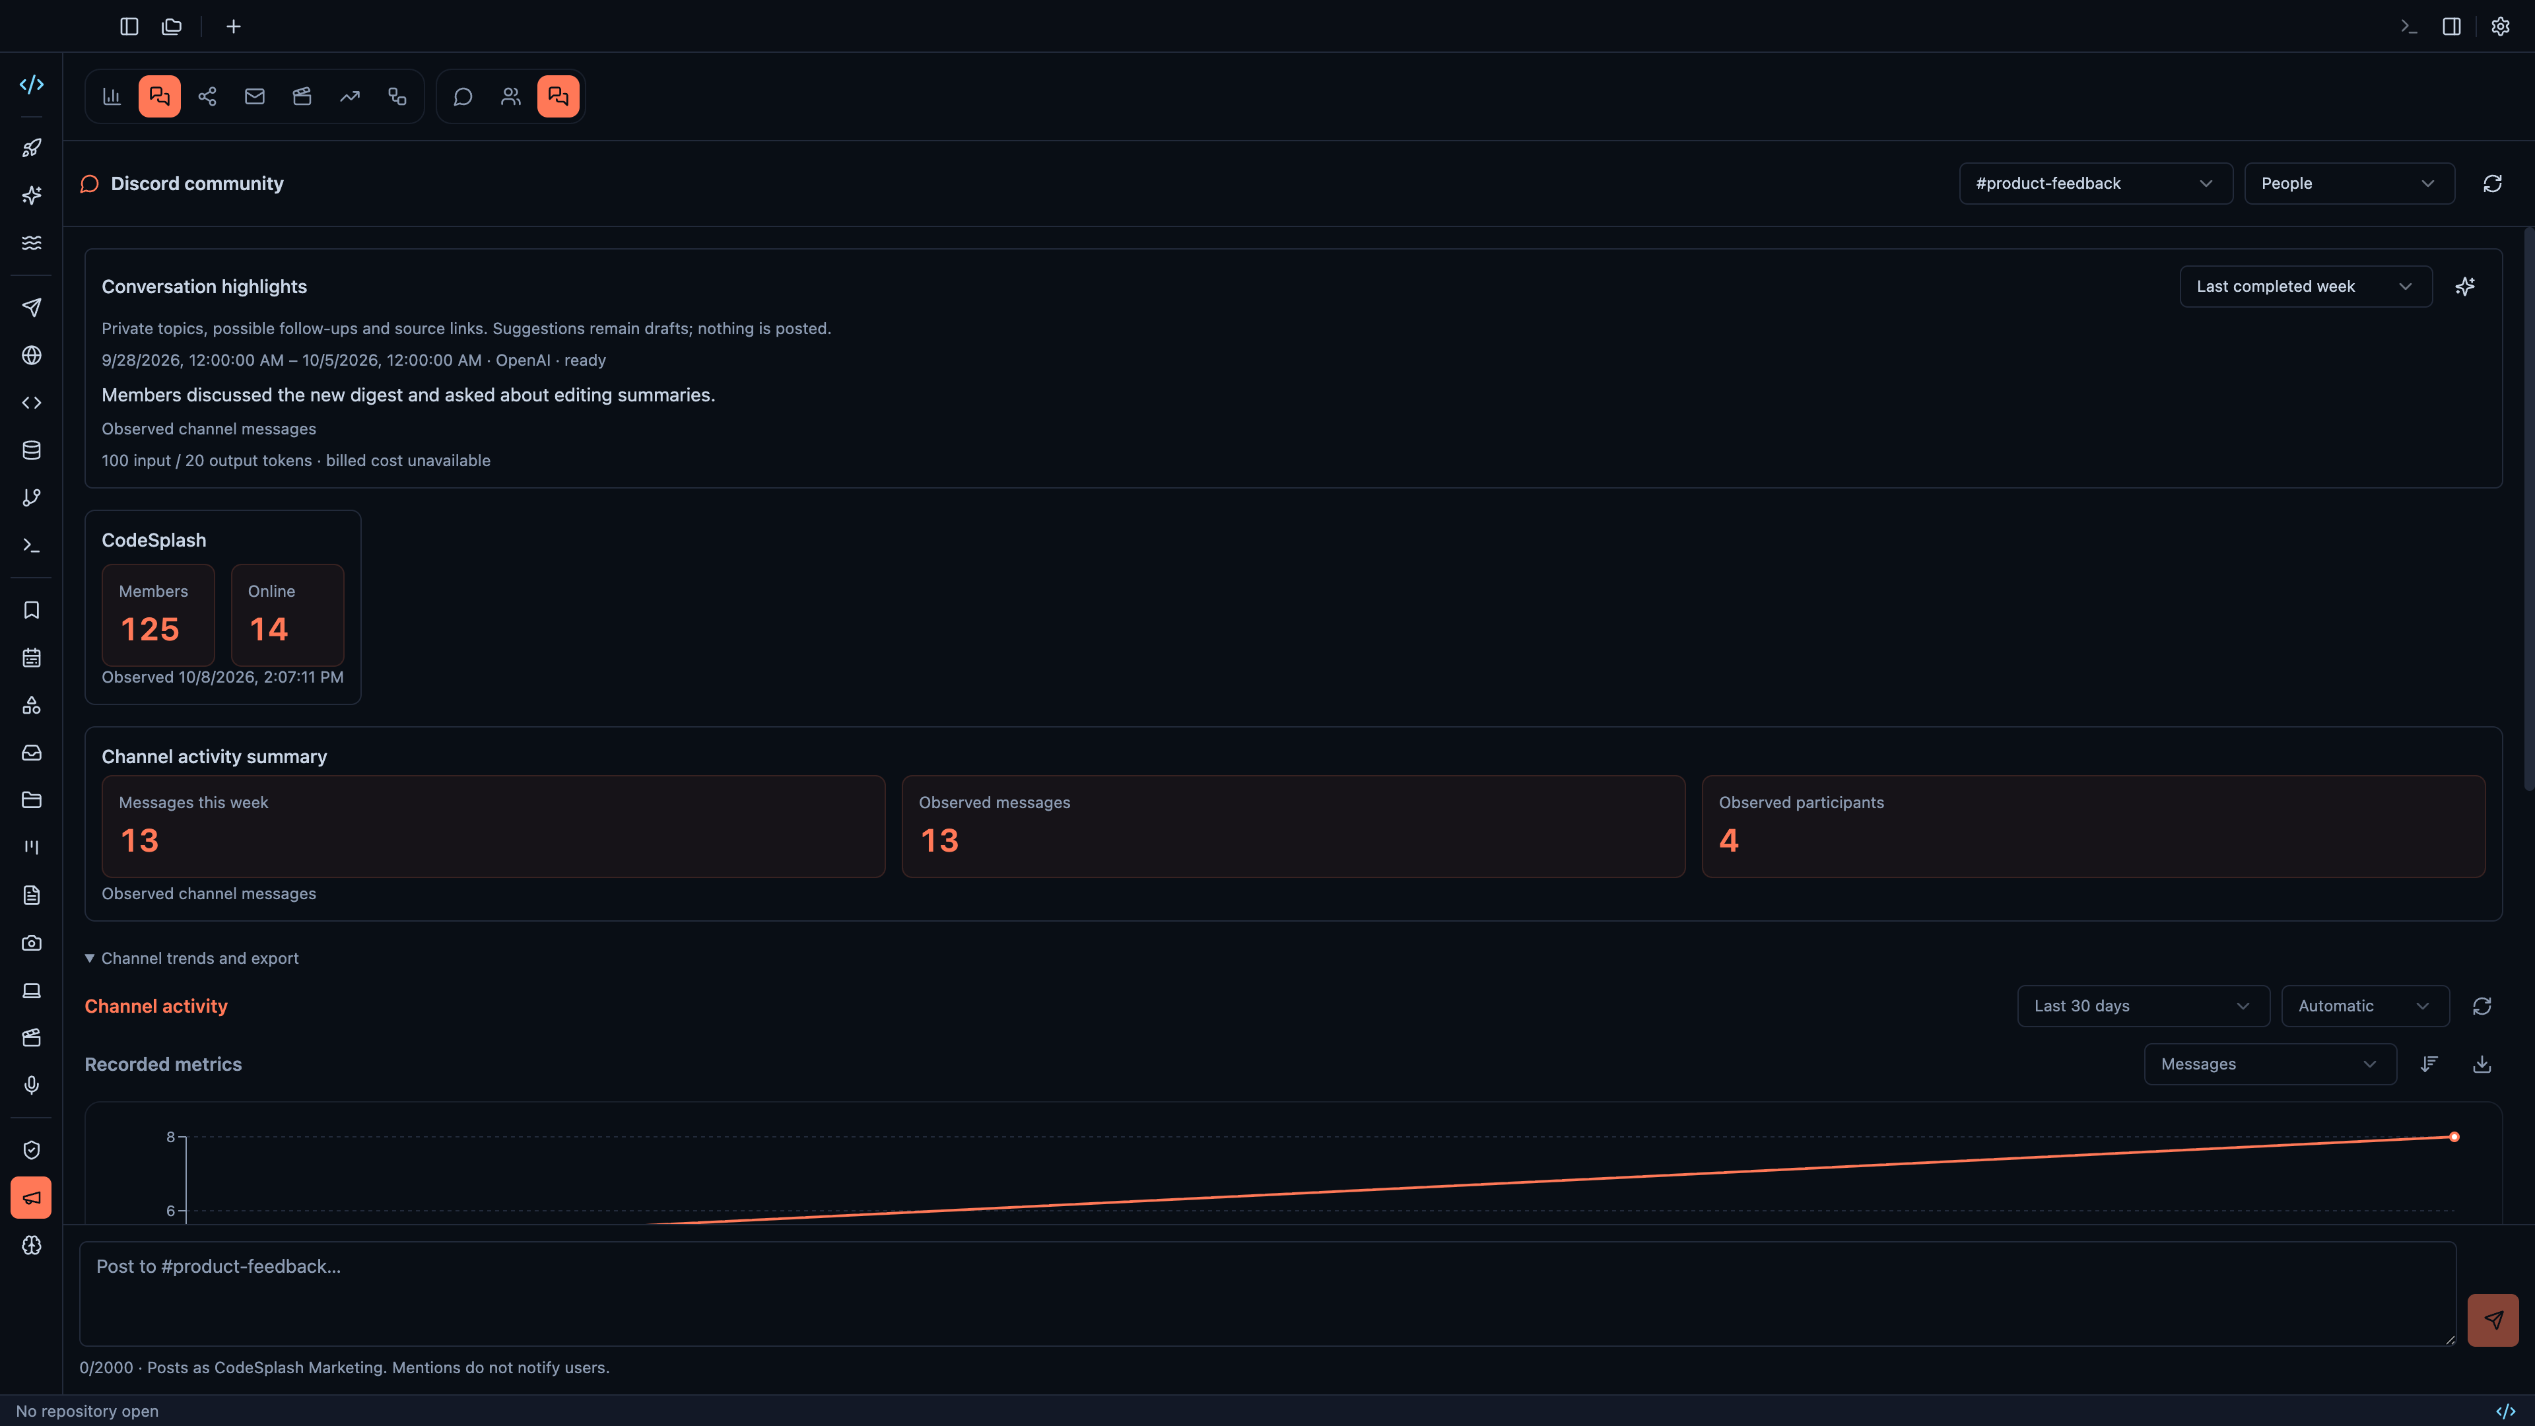Screen dimensions: 2535x1426
Task: Click the Post to #product-feedback text field
Action: [1267, 1293]
